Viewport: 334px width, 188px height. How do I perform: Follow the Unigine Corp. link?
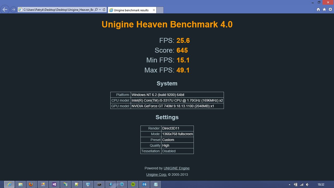(157, 174)
